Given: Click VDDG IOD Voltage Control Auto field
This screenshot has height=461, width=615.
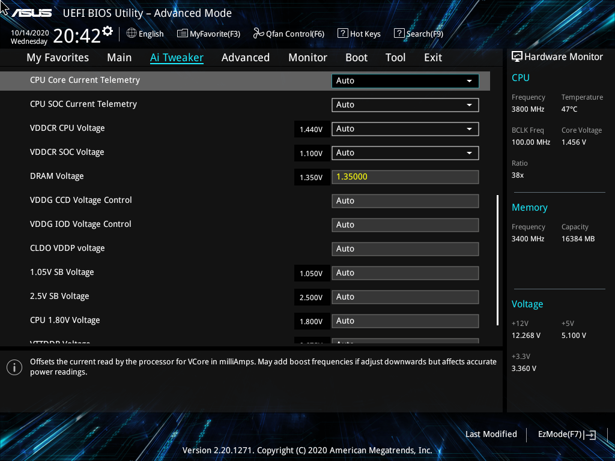Looking at the screenshot, I should point(405,225).
